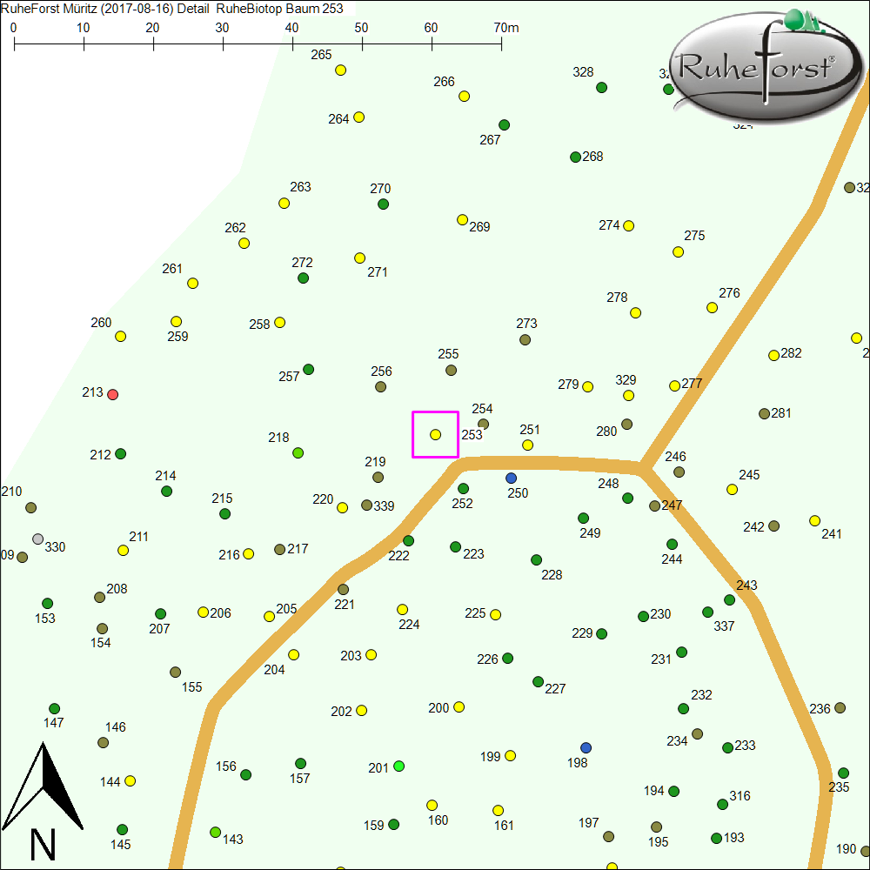
Task: Select the light green tree marker 218
Action: click(298, 452)
